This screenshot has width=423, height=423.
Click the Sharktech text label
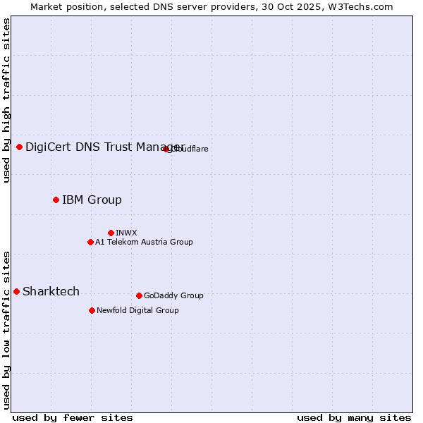point(51,291)
